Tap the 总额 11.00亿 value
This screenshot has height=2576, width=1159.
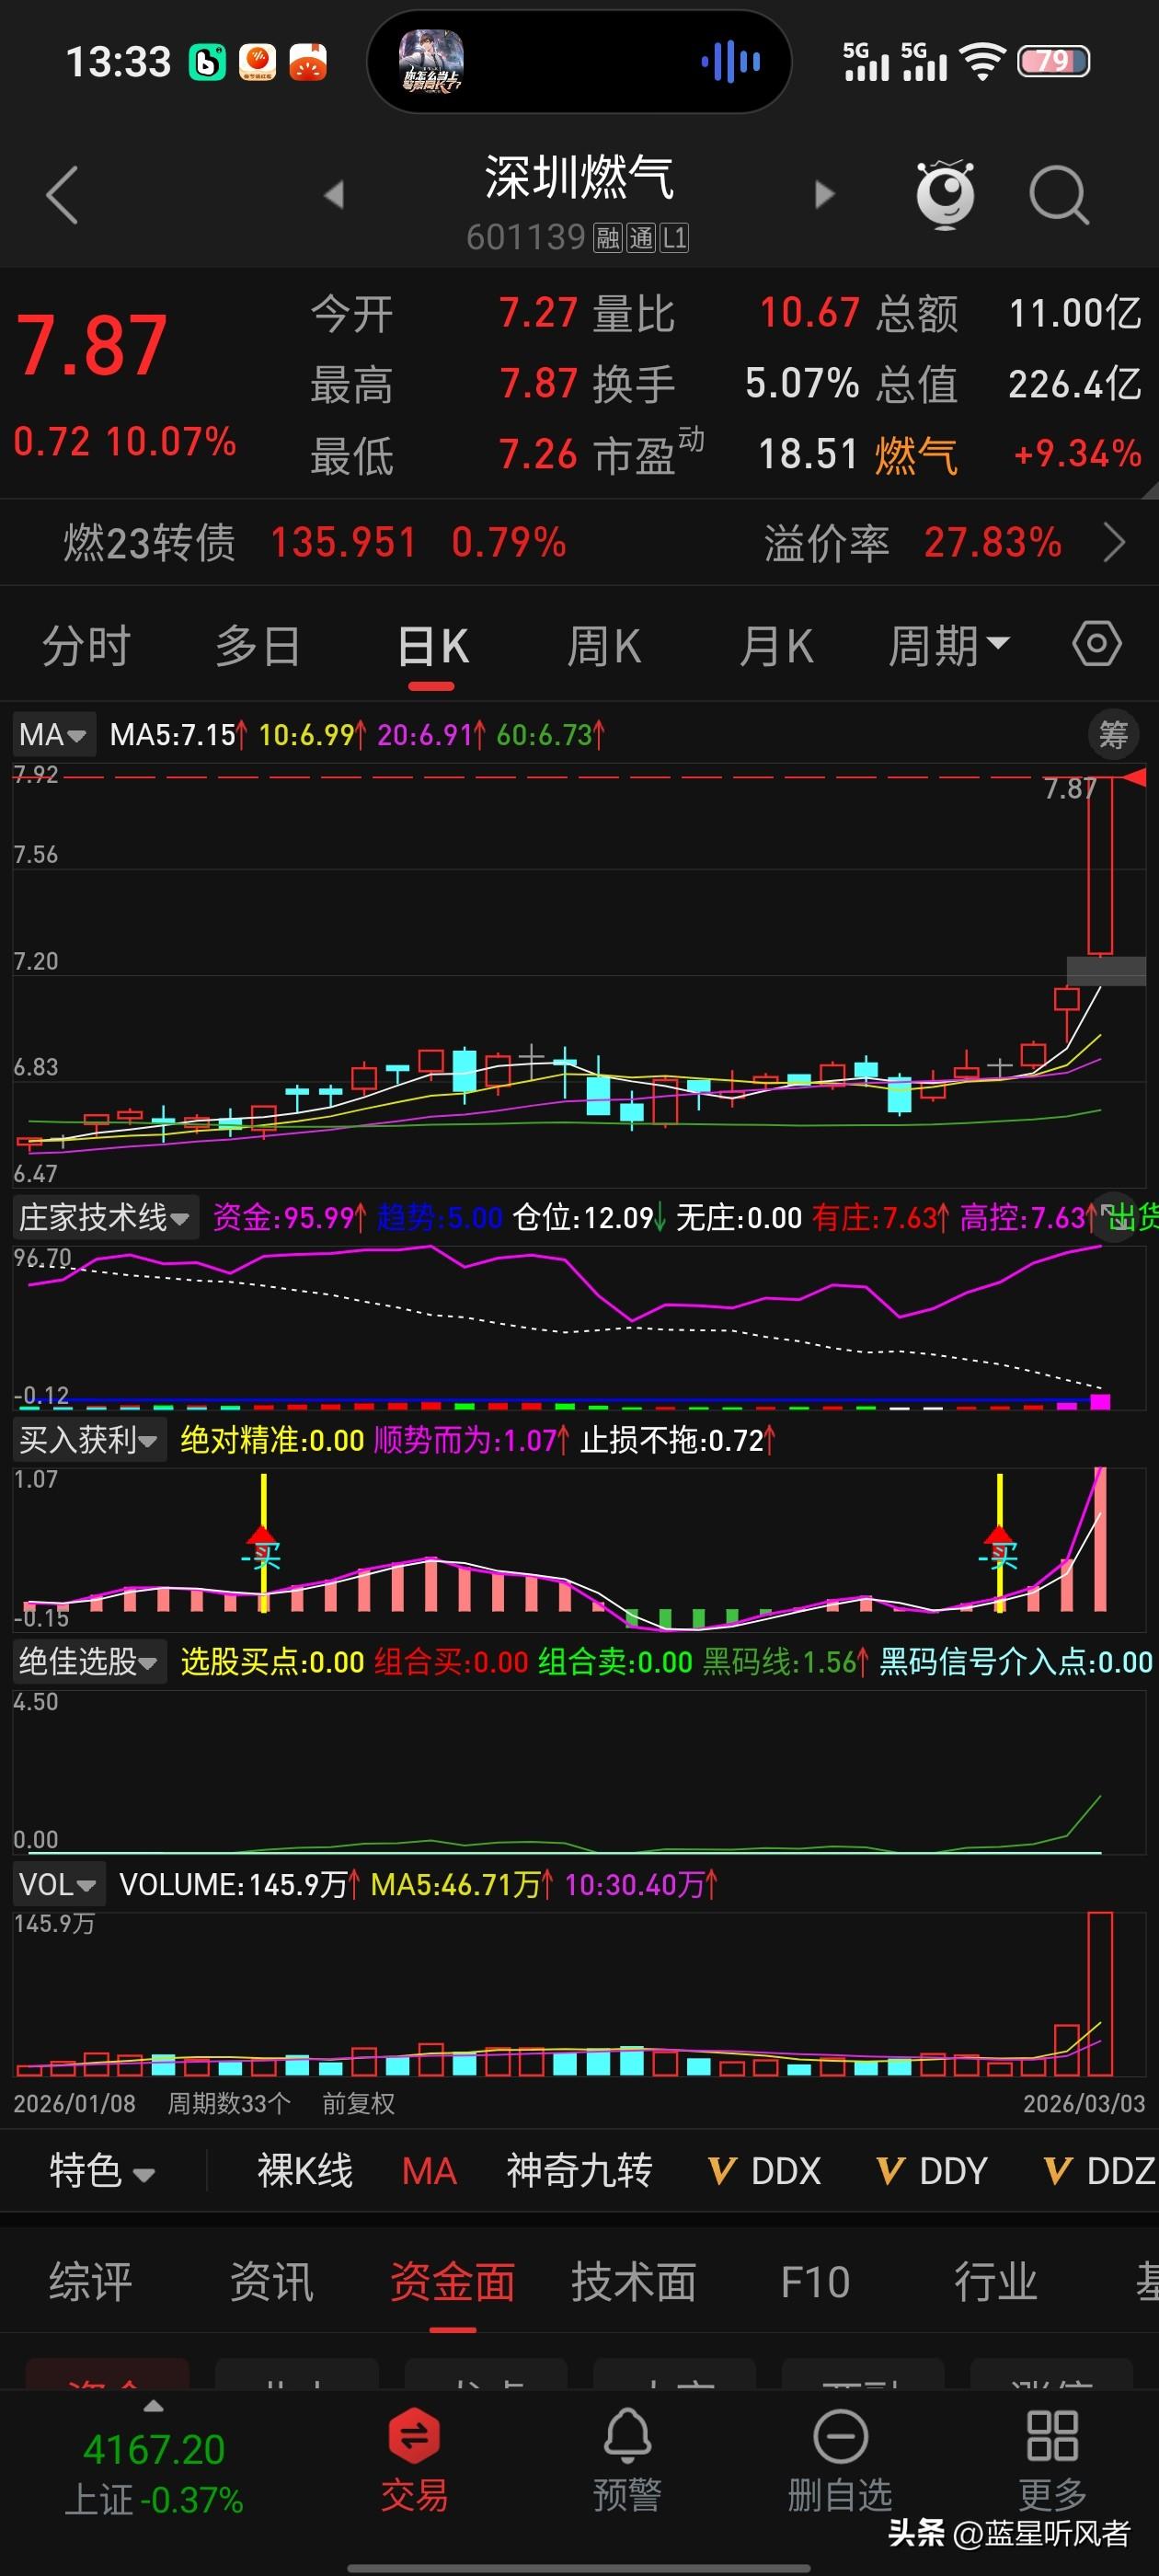point(1075,314)
